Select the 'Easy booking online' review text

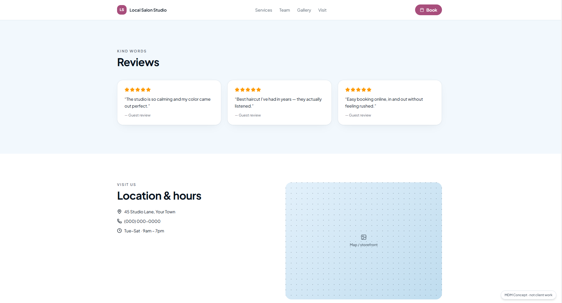[384, 102]
